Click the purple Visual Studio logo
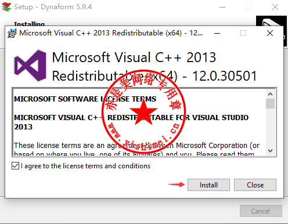 pos(30,66)
